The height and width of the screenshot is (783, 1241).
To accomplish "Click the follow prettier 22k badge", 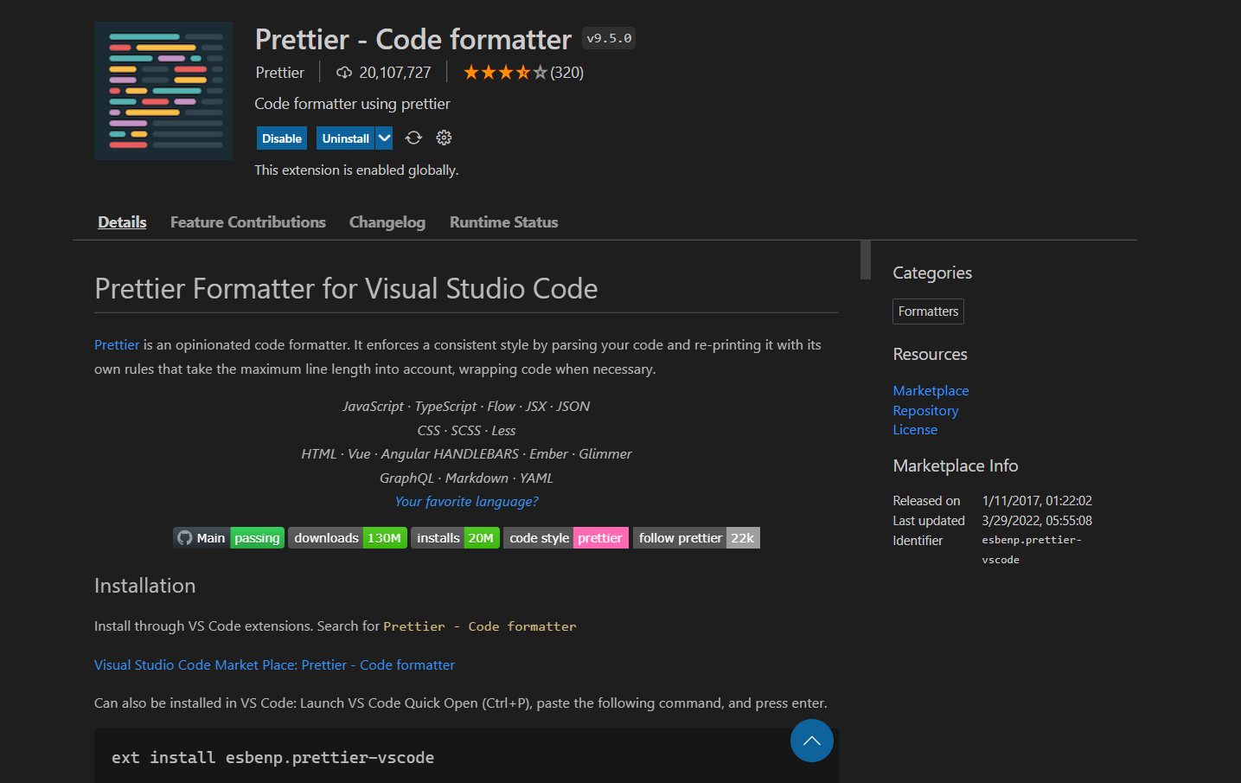I will (x=696, y=538).
